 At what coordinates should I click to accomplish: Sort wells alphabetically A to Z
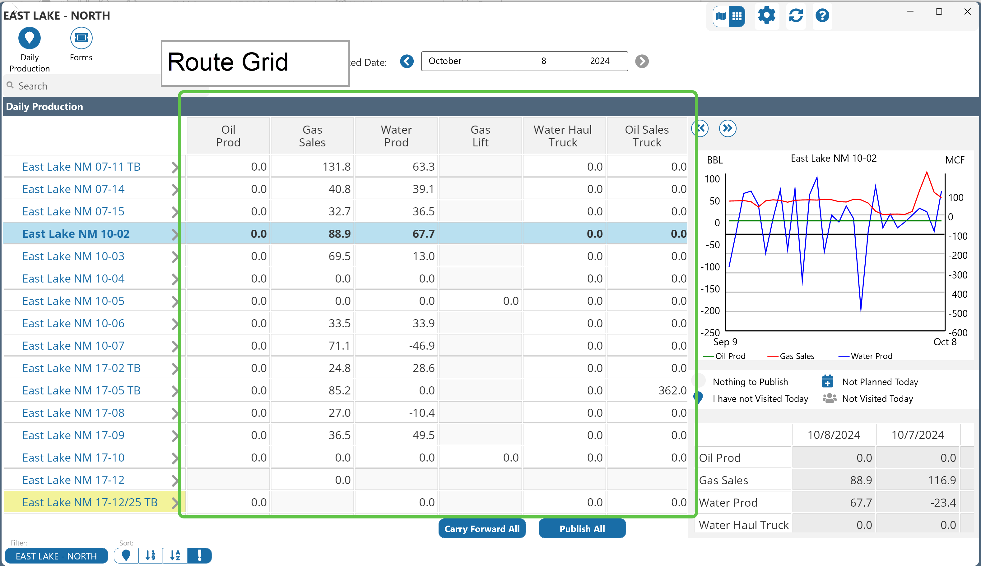point(175,555)
